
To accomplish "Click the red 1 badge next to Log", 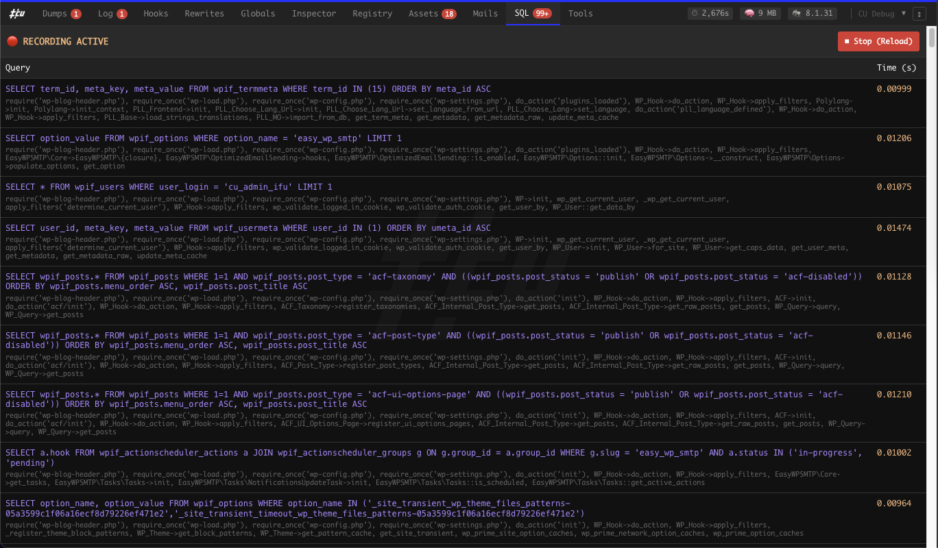I will click(x=121, y=13).
